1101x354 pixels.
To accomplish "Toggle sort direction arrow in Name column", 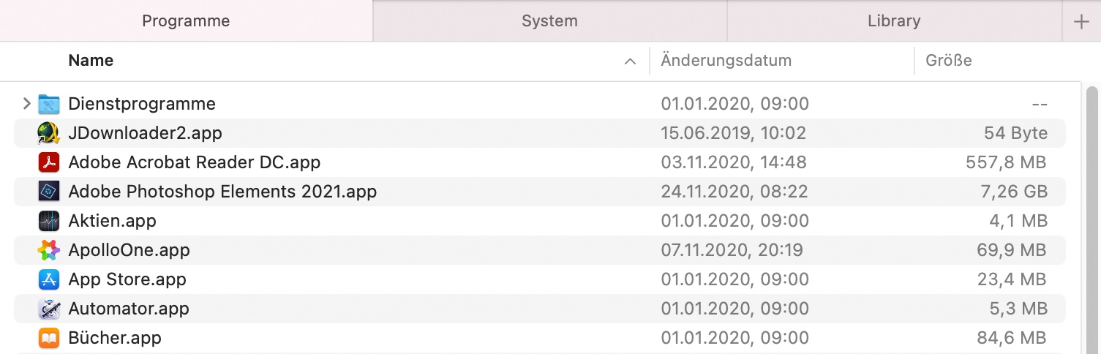I will pos(630,61).
